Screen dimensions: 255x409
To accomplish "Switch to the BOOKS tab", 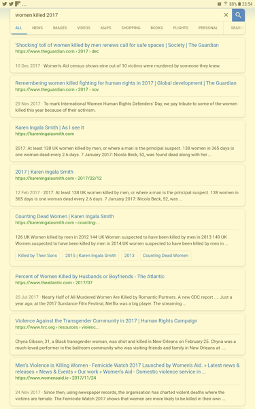I will coord(156,28).
